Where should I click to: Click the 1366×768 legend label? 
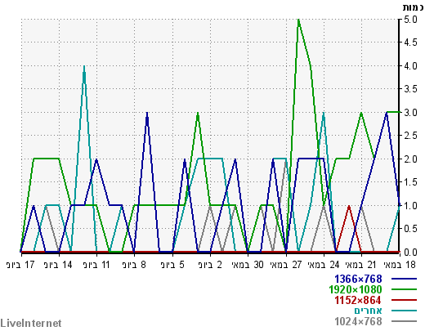[358, 279]
